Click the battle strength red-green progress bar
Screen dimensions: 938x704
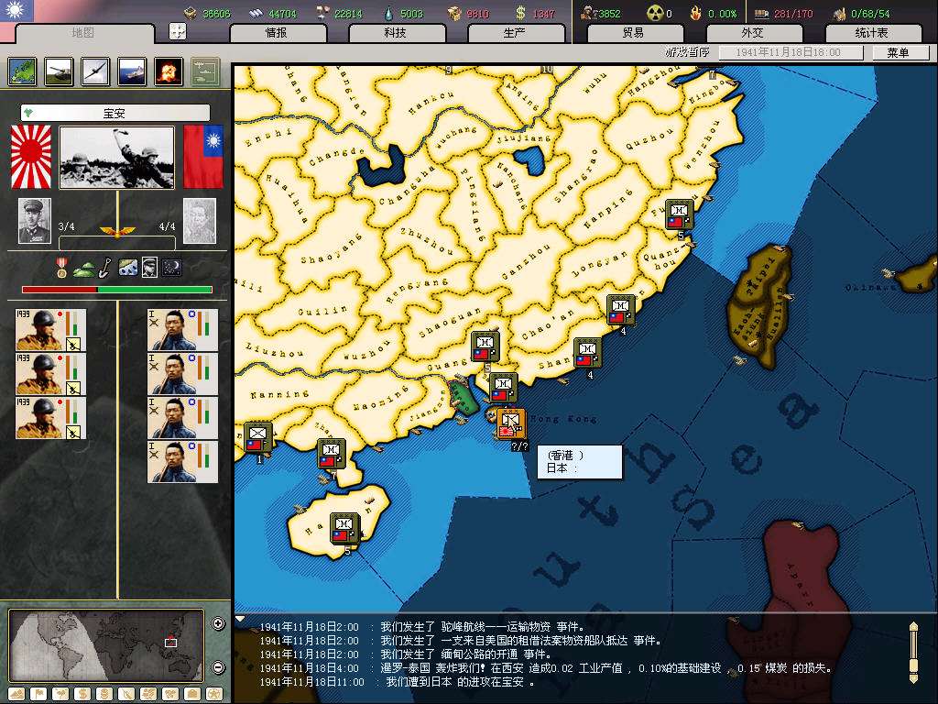117,290
